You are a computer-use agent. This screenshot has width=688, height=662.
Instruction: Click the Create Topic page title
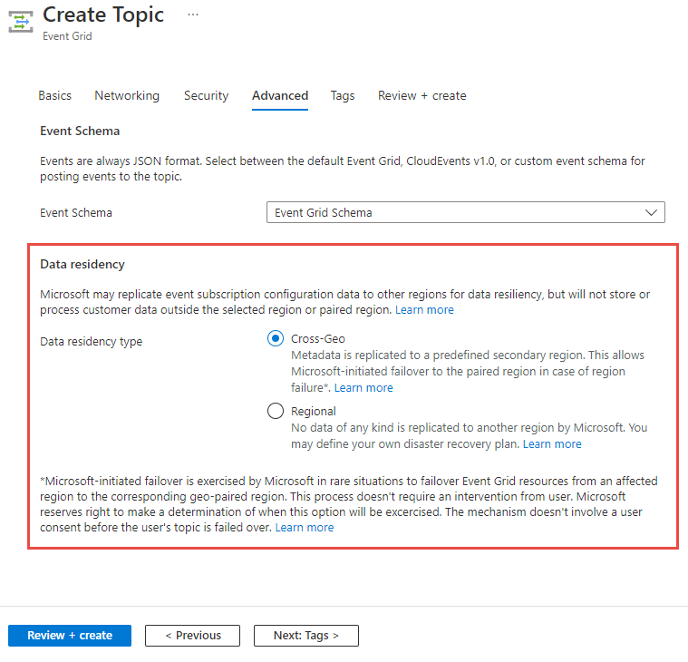103,15
